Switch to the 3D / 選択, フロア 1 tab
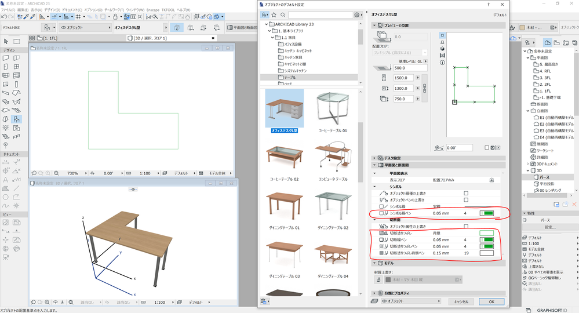579x313 pixels. [148, 38]
